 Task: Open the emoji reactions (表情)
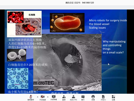[x=93, y=98]
